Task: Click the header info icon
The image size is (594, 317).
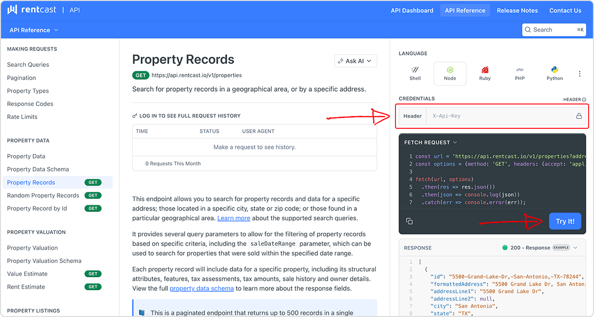Action: pyautogui.click(x=584, y=100)
